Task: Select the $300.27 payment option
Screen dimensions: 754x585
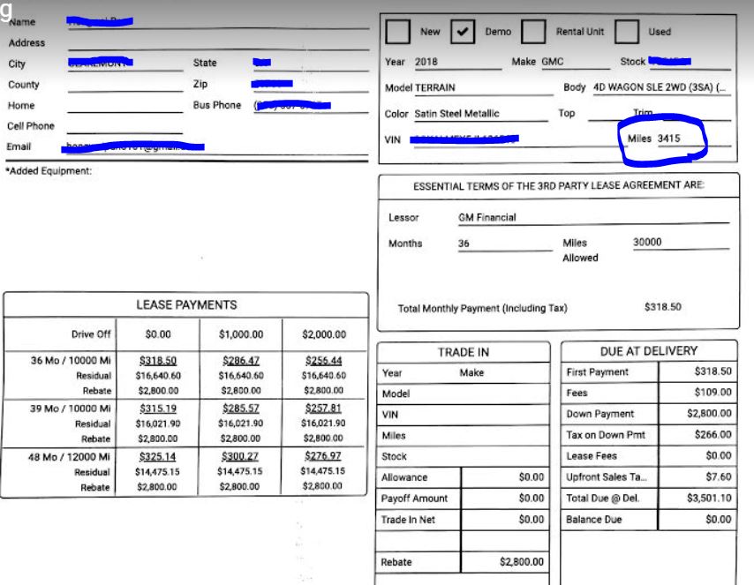Action: click(x=239, y=457)
